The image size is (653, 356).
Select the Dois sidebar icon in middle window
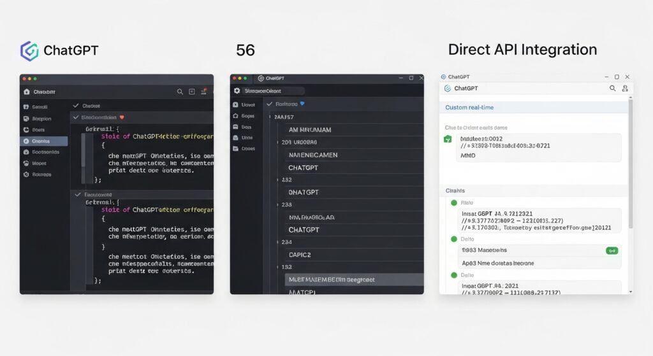tap(236, 127)
